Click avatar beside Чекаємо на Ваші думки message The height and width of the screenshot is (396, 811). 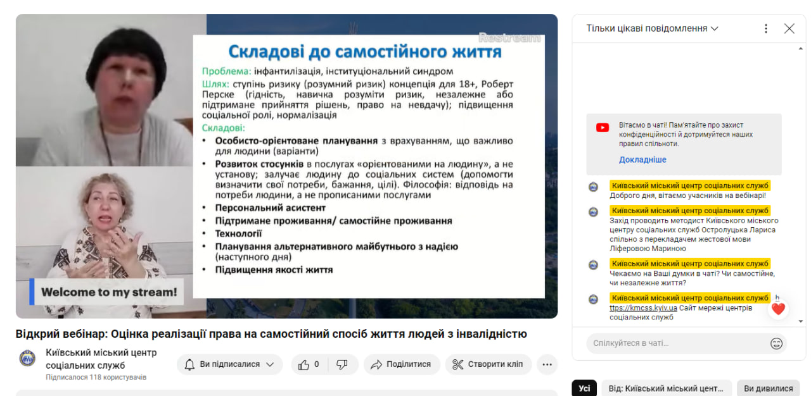tap(594, 265)
